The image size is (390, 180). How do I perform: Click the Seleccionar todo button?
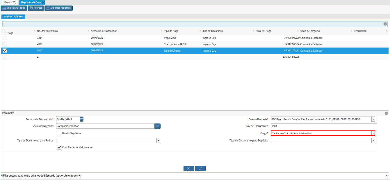click(14, 8)
